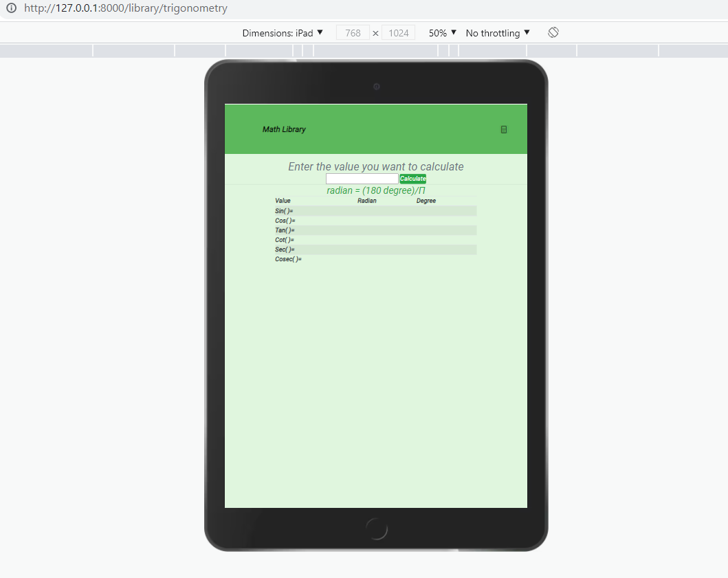
Task: Click the width 768 input box
Action: pyautogui.click(x=353, y=32)
